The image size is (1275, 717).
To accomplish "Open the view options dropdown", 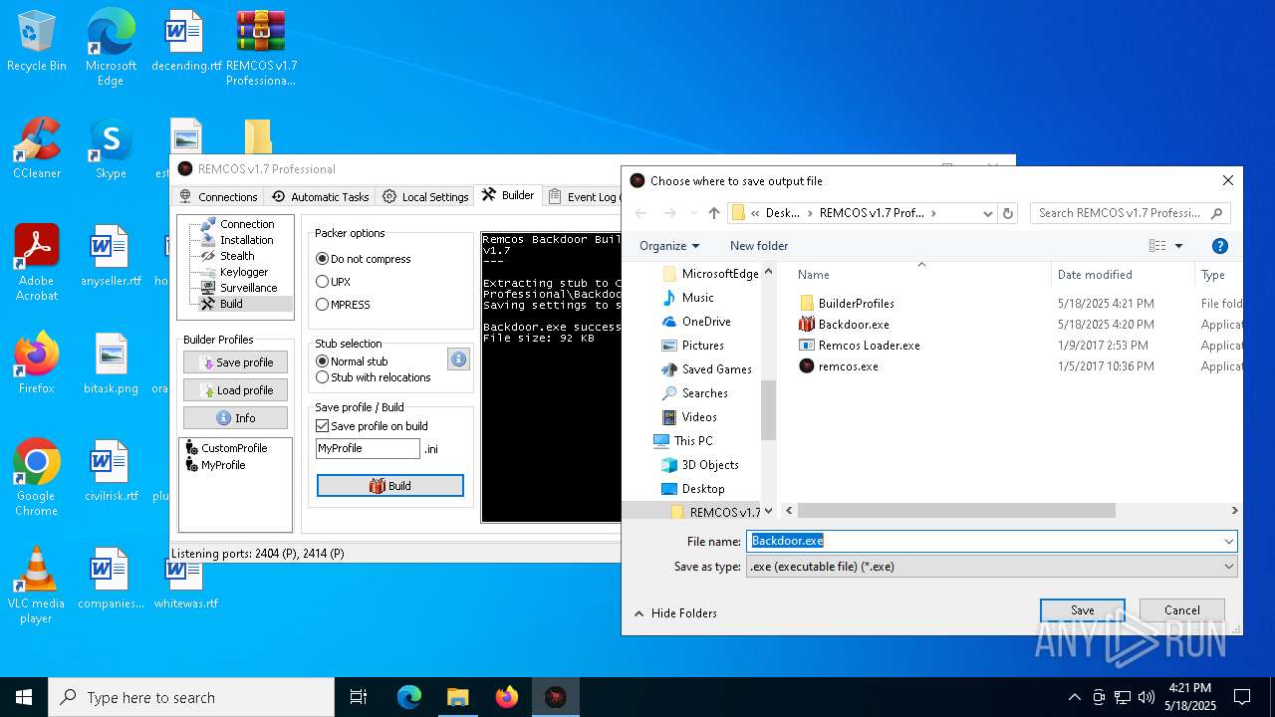I will [1179, 246].
